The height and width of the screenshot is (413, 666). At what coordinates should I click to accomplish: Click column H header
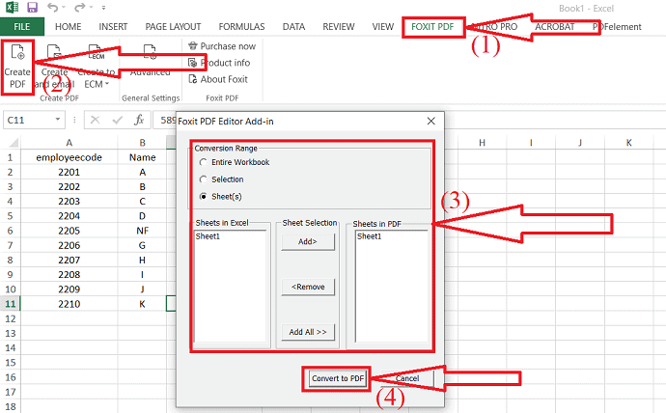(x=482, y=143)
